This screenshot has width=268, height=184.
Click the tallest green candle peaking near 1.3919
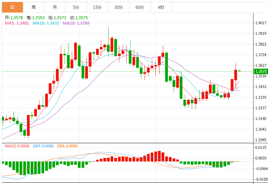108,42
